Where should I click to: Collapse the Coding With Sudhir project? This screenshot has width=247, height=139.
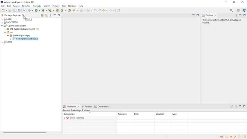2,26
